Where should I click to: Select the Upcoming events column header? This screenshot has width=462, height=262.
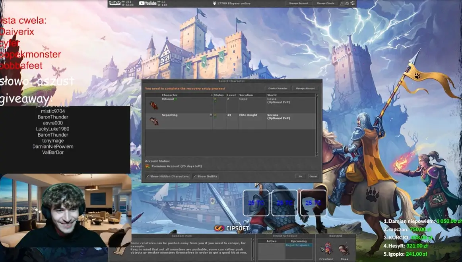click(299, 241)
